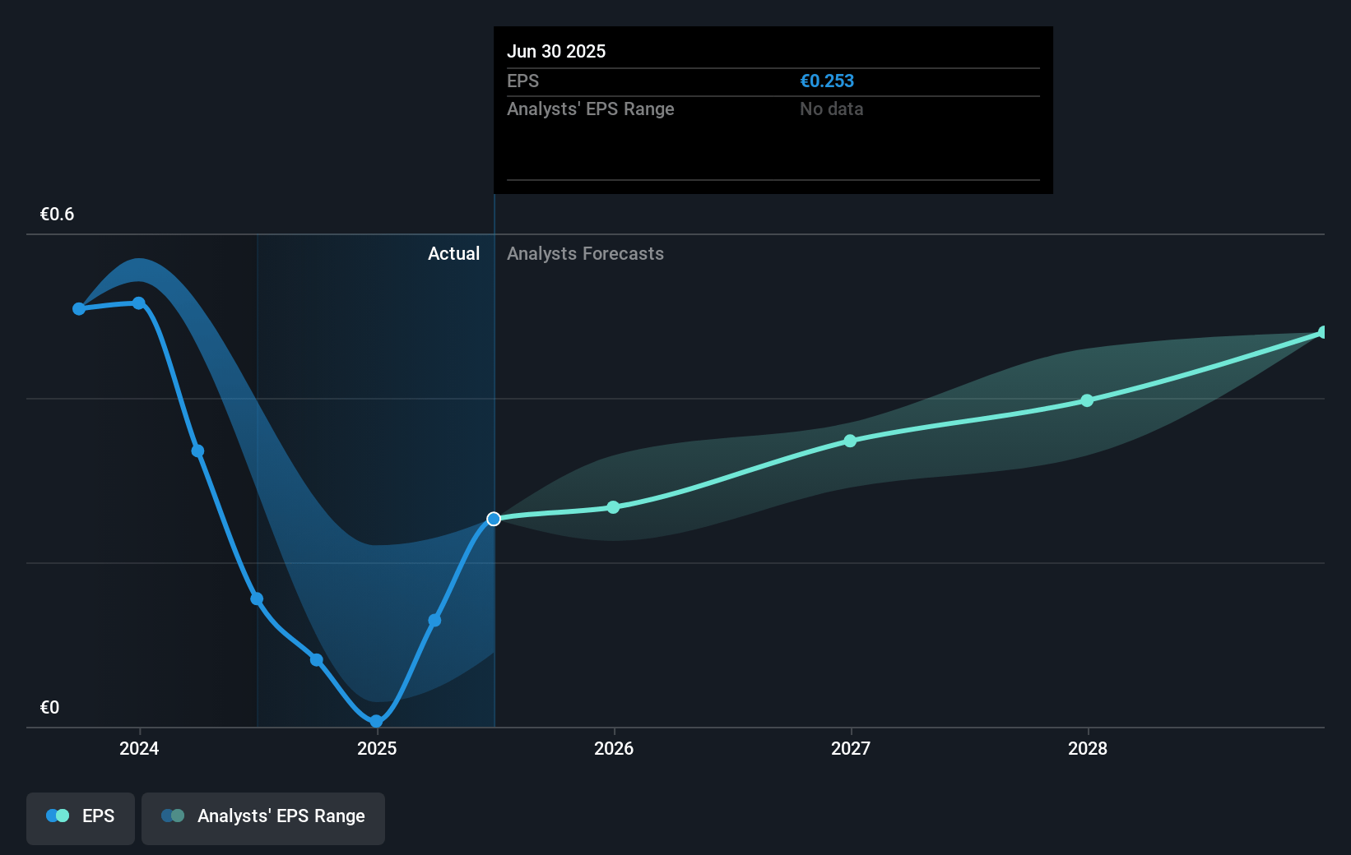Toggle the EPS series legend button
Screen dimensions: 1351x855
[81, 816]
